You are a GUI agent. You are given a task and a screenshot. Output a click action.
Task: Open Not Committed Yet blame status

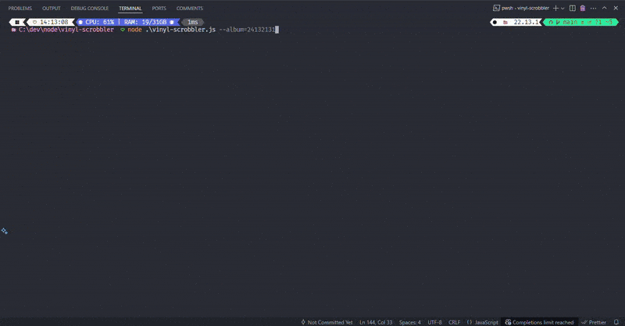pyautogui.click(x=327, y=322)
